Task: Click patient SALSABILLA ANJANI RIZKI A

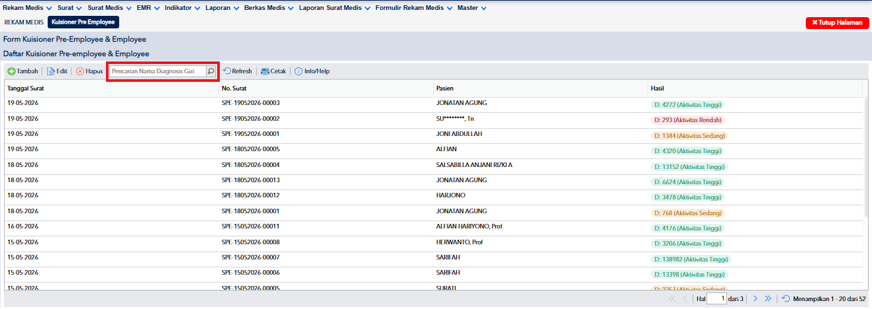Action: [x=474, y=164]
